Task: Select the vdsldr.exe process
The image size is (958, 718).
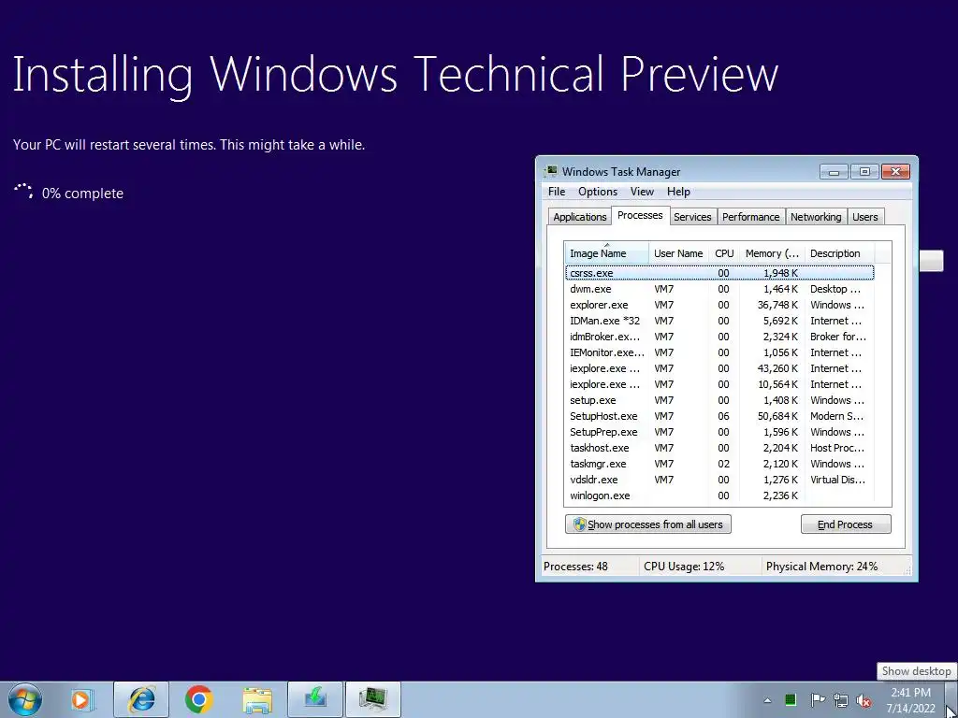Action: [719, 480]
